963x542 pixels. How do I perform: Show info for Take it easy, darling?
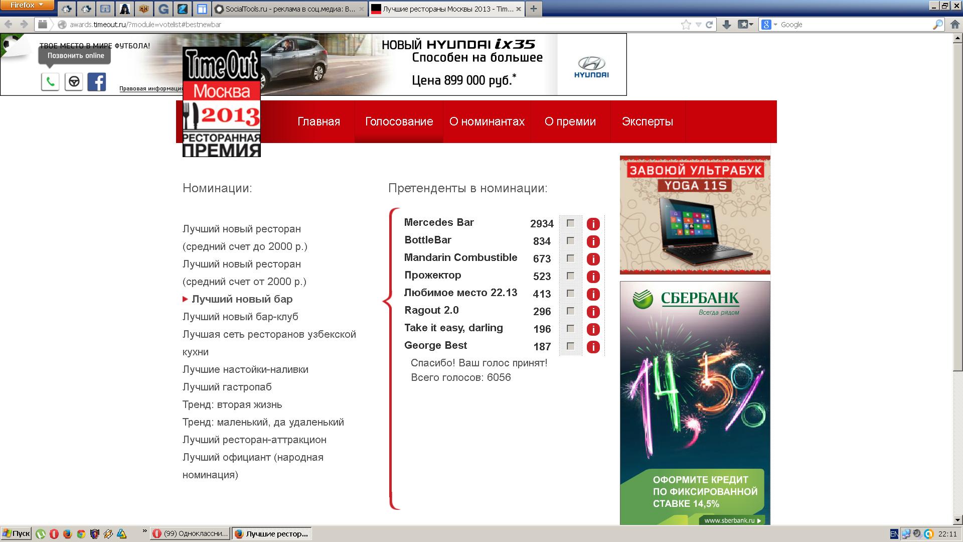coord(593,329)
